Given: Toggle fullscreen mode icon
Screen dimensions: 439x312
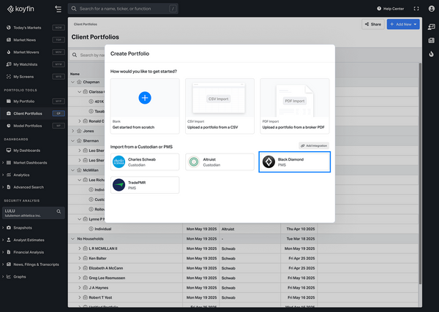Looking at the screenshot, I should coord(416,9).
